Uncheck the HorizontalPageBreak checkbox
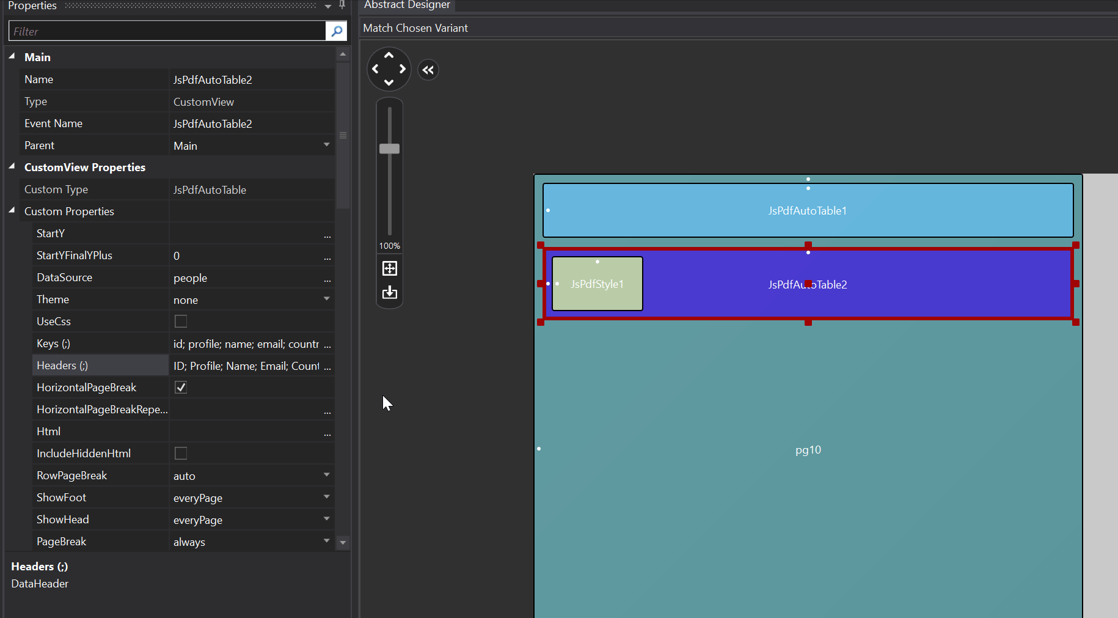1118x618 pixels. pyautogui.click(x=181, y=388)
